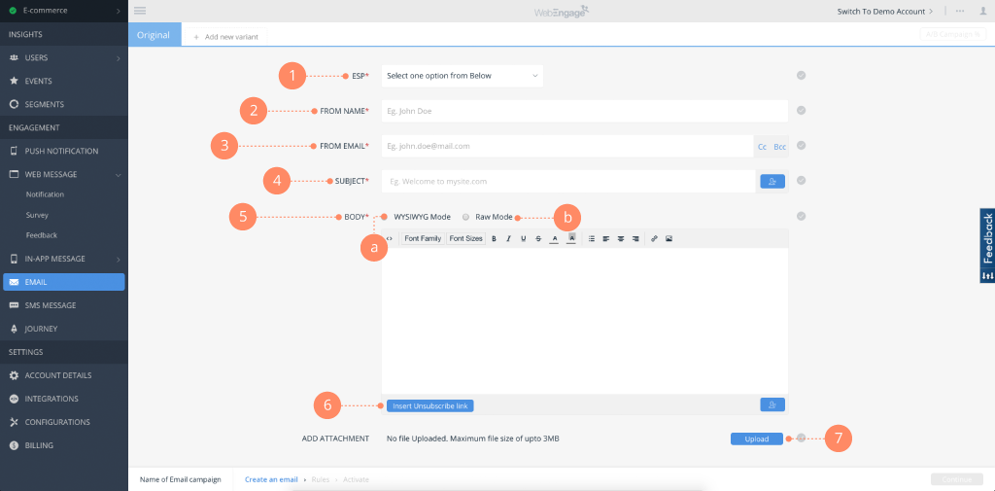The image size is (995, 491).
Task: Click the A/B Campaign button
Action: click(952, 35)
